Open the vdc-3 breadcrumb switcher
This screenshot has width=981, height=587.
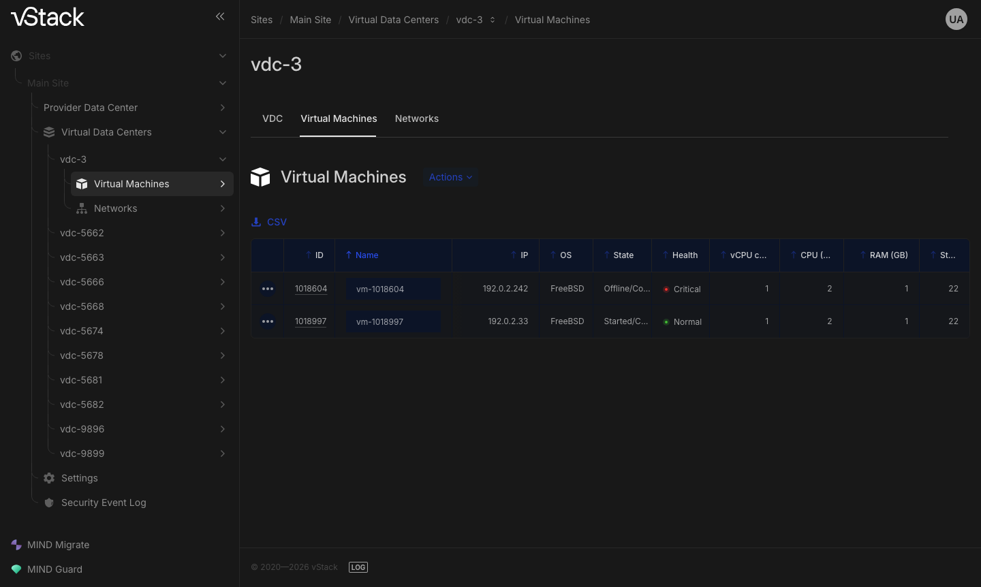tap(493, 20)
